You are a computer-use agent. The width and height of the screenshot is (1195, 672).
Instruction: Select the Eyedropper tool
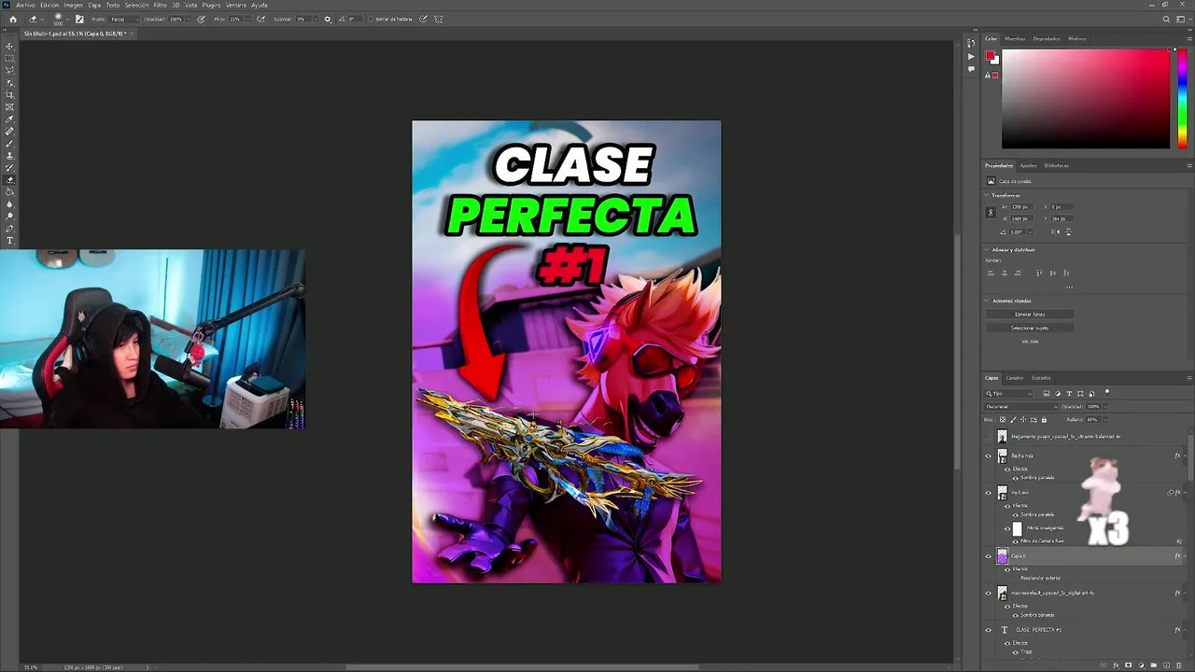click(10, 119)
